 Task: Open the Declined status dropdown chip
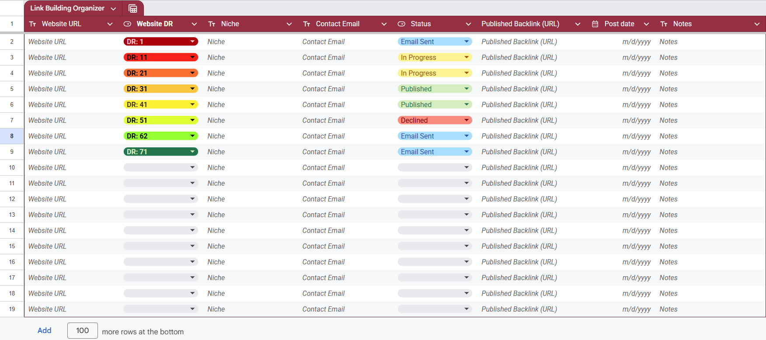coord(467,120)
